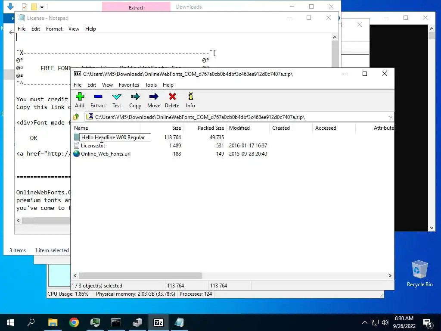Open the View menu in Notepad

pyautogui.click(x=74, y=29)
